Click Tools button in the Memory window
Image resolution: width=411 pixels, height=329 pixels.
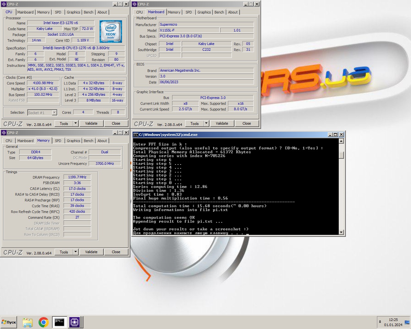[x=64, y=252]
